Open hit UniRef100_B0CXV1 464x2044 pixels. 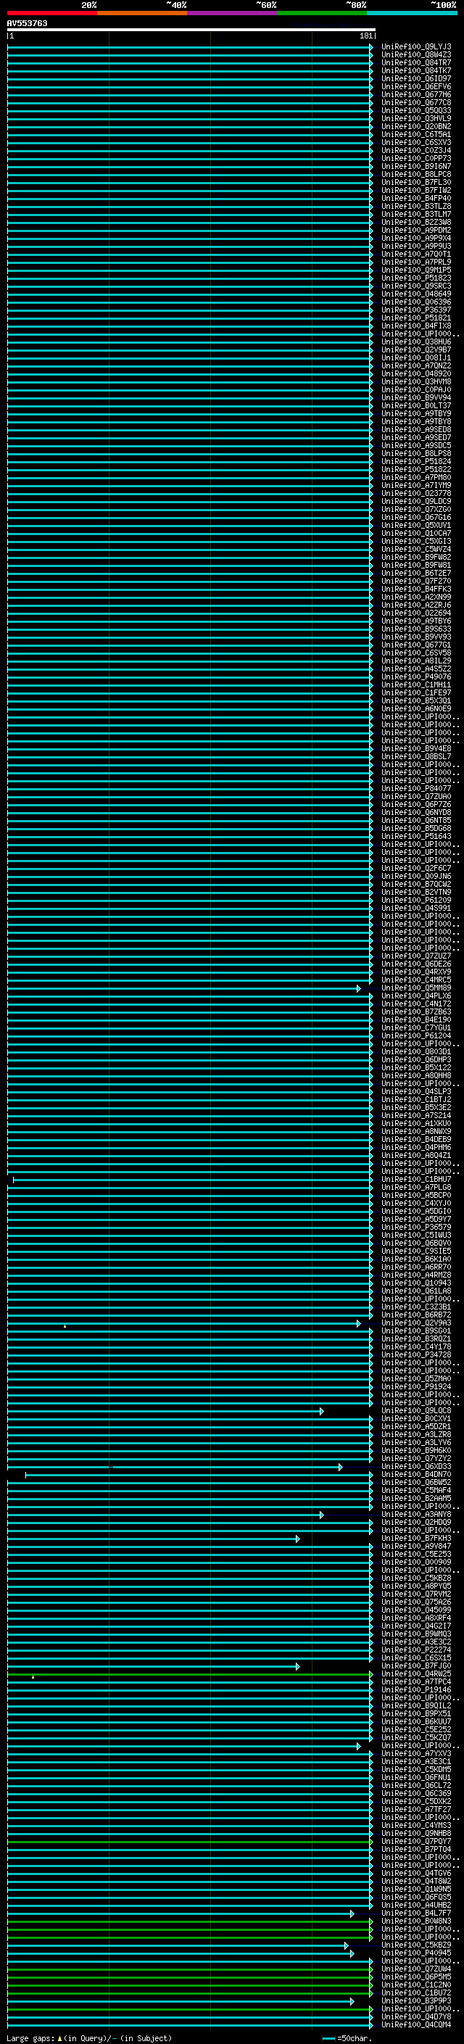[416, 1419]
